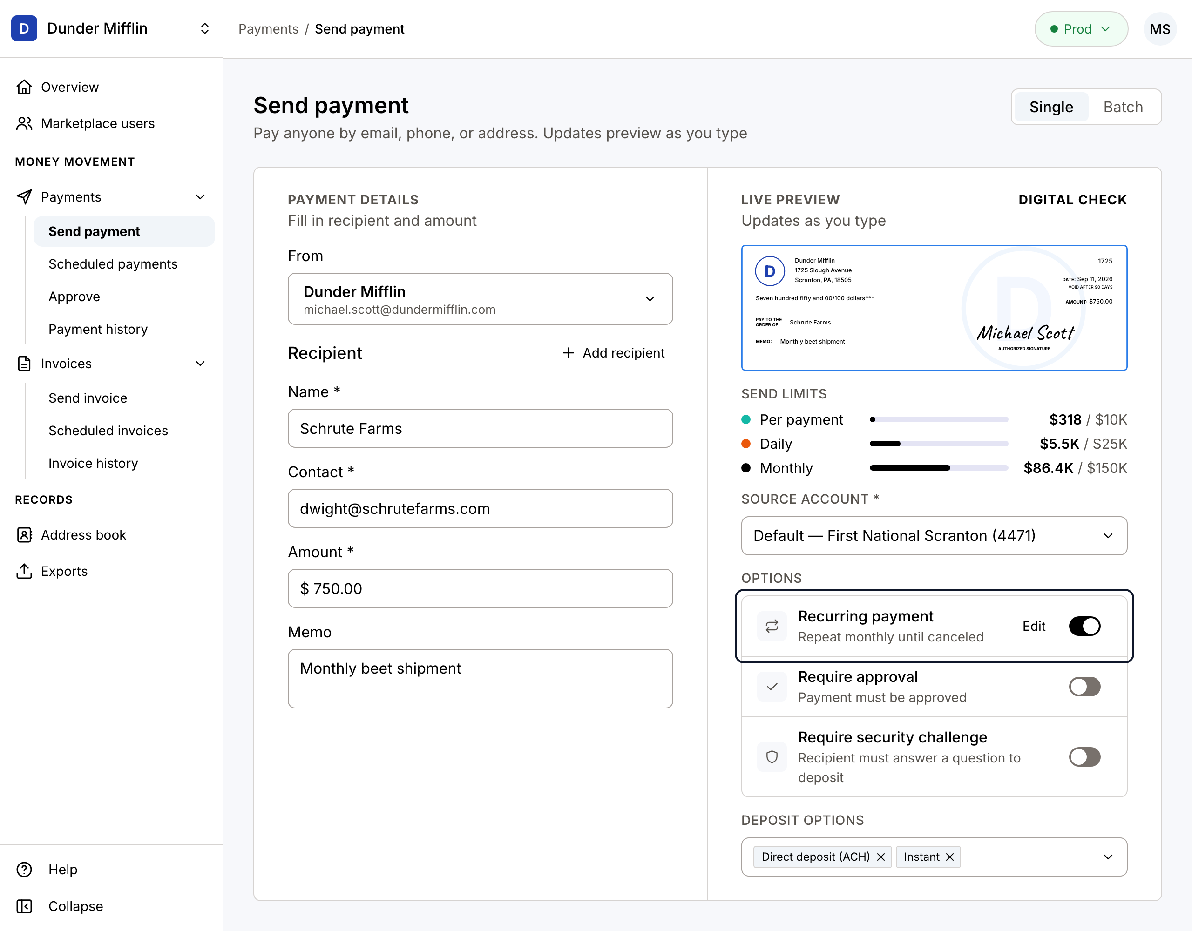
Task: Open Scheduled payments in the sidebar
Action: click(113, 264)
